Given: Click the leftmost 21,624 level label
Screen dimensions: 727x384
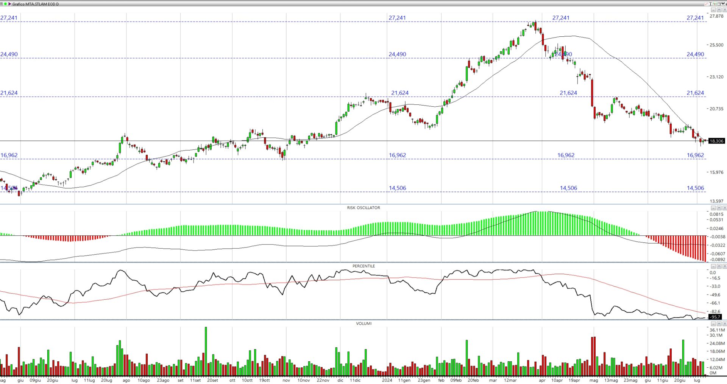Looking at the screenshot, I should pos(9,93).
